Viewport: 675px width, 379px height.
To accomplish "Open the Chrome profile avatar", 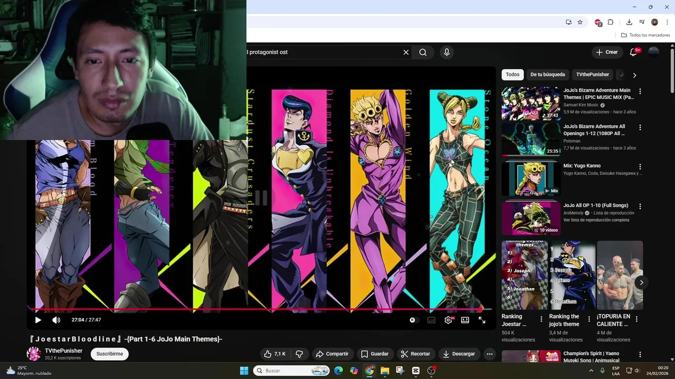I will [x=654, y=22].
